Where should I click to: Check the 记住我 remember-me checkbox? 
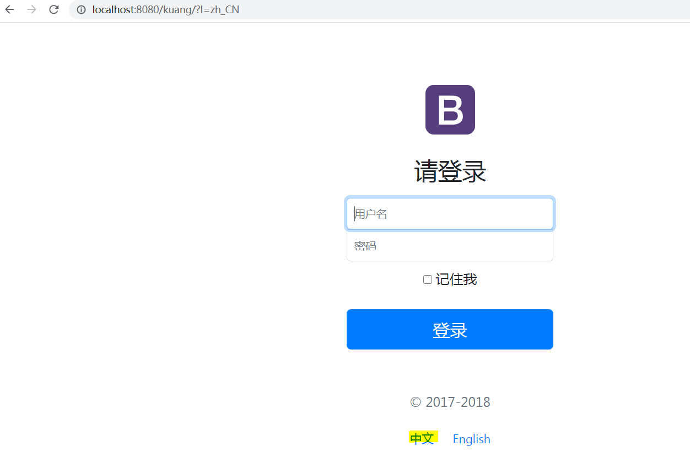coord(427,279)
